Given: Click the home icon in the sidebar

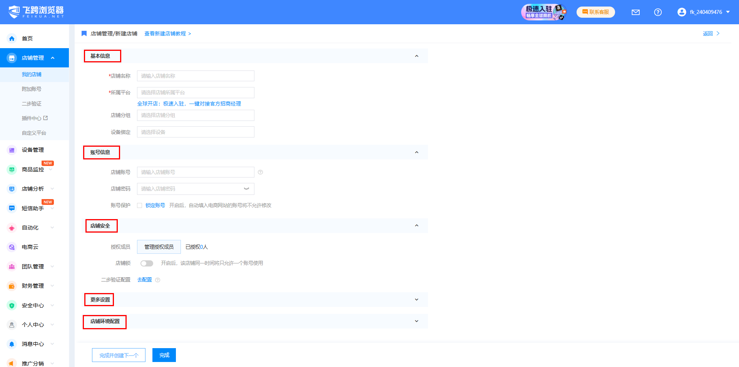Looking at the screenshot, I should tap(12, 39).
